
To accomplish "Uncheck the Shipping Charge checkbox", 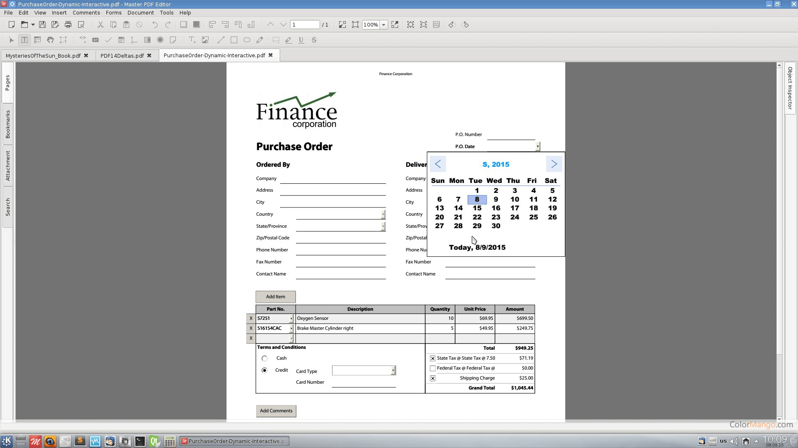I will pos(433,378).
